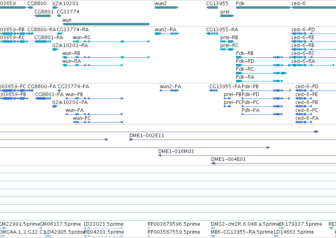Click the GM06137.5prime EST label
The image size is (336, 238).
60,224
